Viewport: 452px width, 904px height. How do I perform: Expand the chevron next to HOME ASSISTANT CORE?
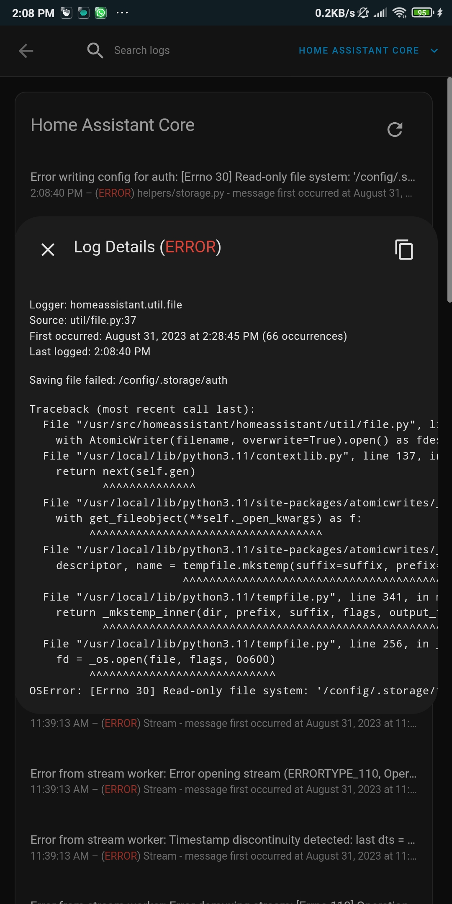pyautogui.click(x=434, y=51)
